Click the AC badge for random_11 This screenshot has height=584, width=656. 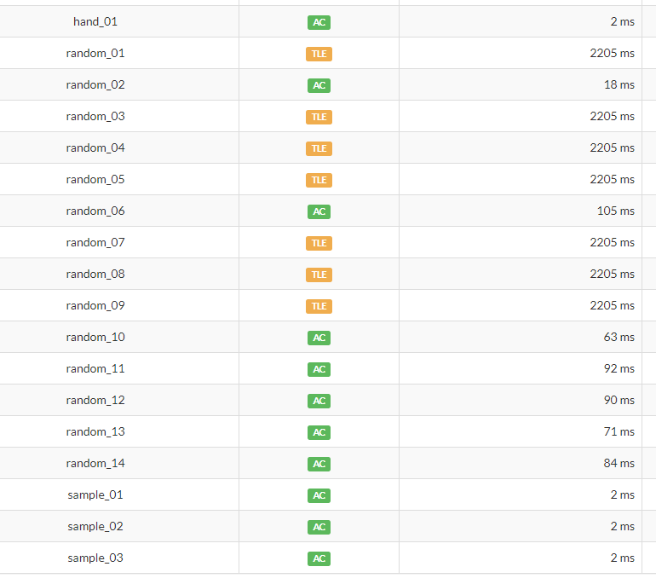[x=319, y=369]
